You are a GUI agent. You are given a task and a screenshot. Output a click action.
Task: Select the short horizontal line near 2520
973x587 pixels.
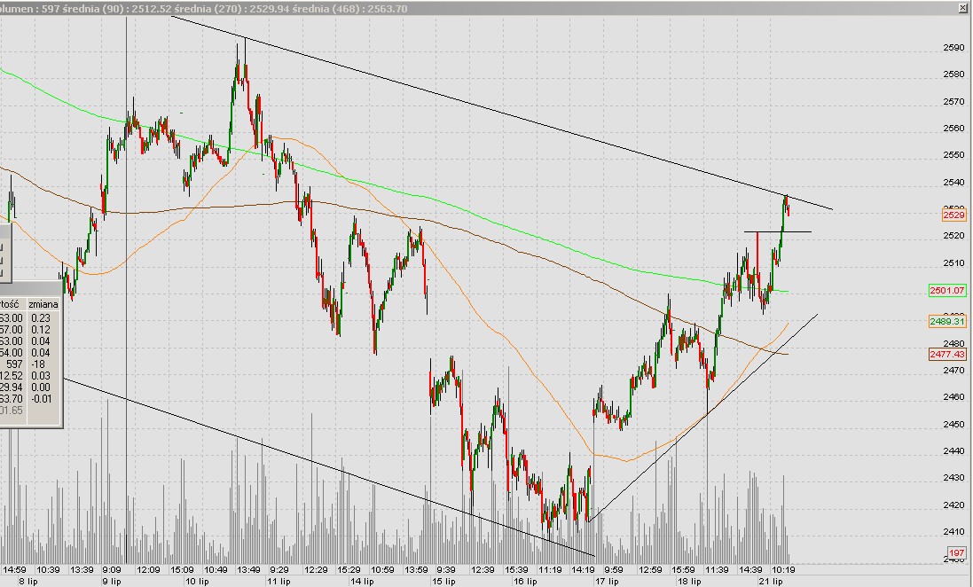click(778, 231)
